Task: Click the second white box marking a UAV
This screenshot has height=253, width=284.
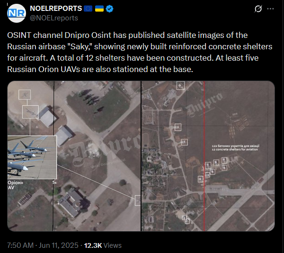Action: pos(30,112)
